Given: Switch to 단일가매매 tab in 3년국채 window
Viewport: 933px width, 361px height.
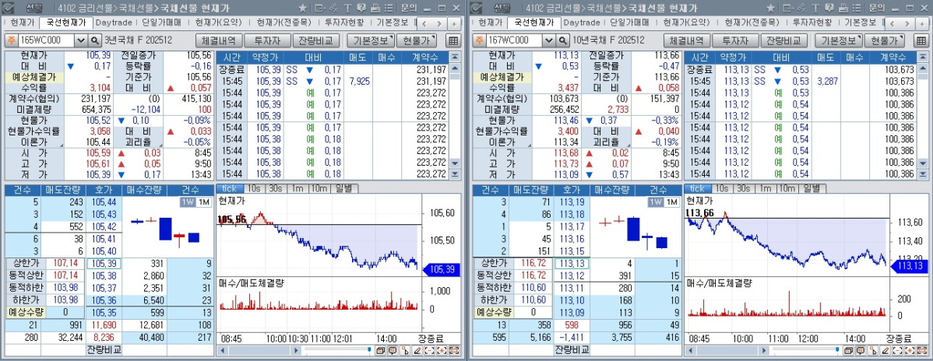Looking at the screenshot, I should point(161,23).
